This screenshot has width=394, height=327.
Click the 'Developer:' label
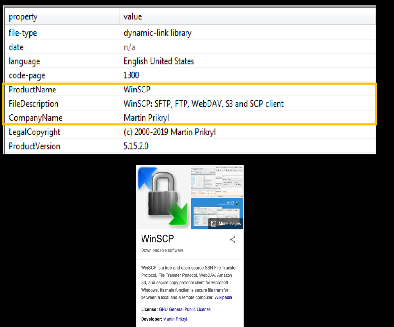pos(152,319)
